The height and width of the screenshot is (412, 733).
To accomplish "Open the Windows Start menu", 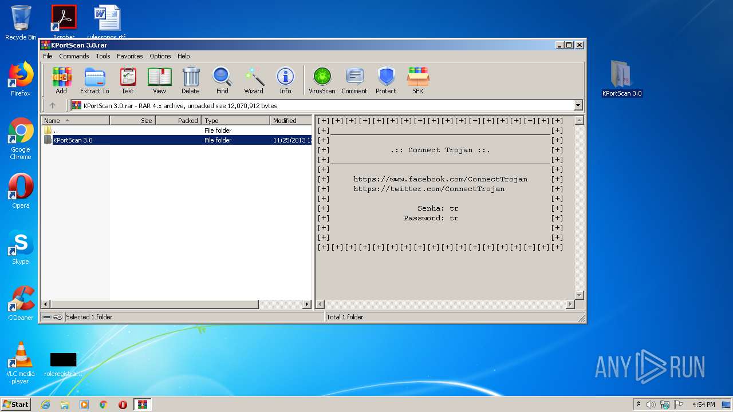I will click(x=15, y=405).
